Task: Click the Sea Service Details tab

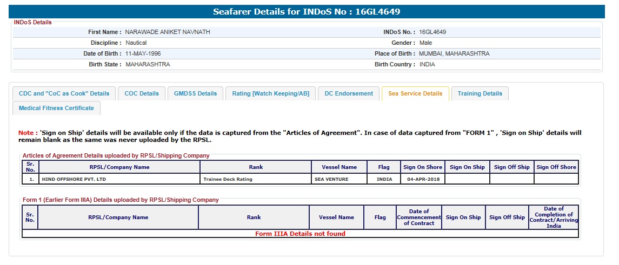Action: 415,93
